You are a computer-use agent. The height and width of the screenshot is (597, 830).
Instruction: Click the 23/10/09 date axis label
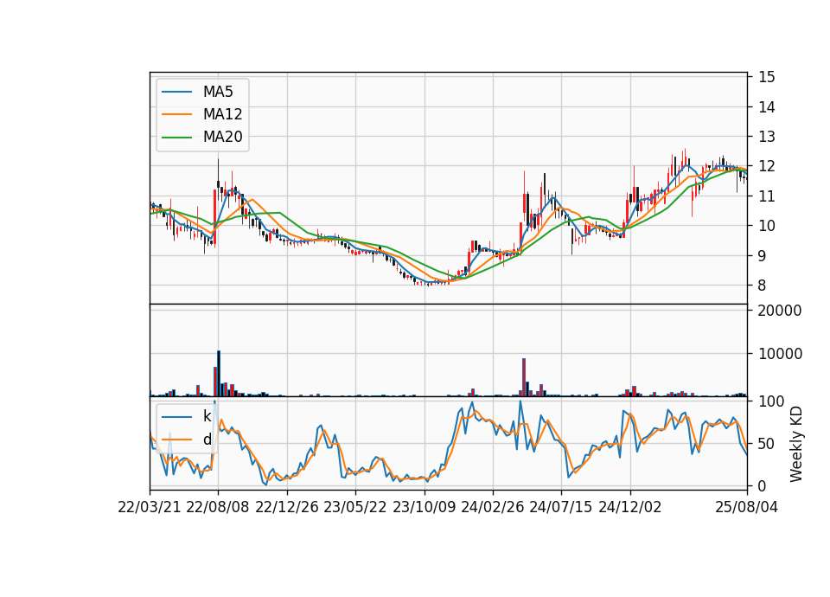(x=424, y=507)
